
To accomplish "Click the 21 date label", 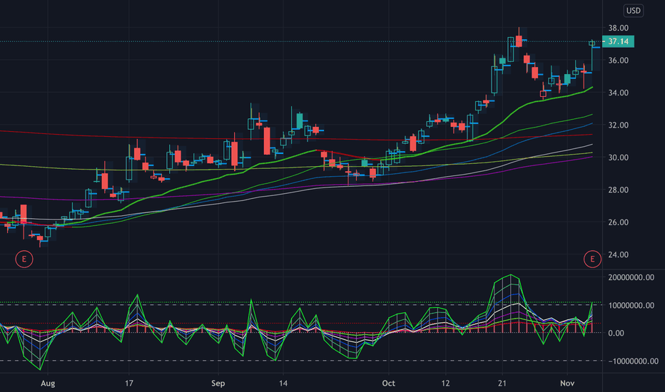I will (x=502, y=383).
